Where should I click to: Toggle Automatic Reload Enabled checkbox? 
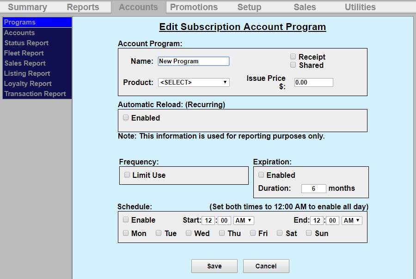click(x=126, y=118)
